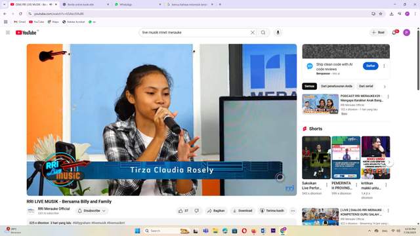The width and height of the screenshot is (420, 236).
Task: Open the PEMERINTAH PROVINSI short thumbnail
Action: click(x=346, y=157)
